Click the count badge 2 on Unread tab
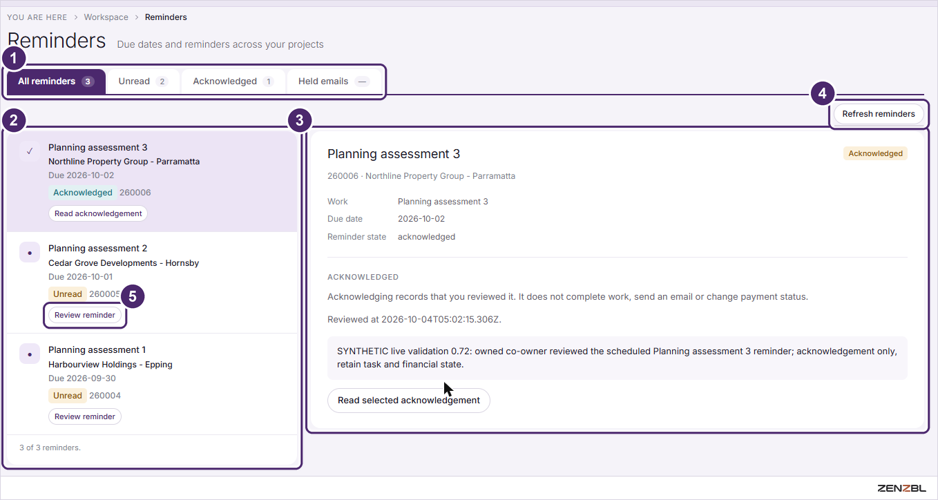 click(x=162, y=81)
